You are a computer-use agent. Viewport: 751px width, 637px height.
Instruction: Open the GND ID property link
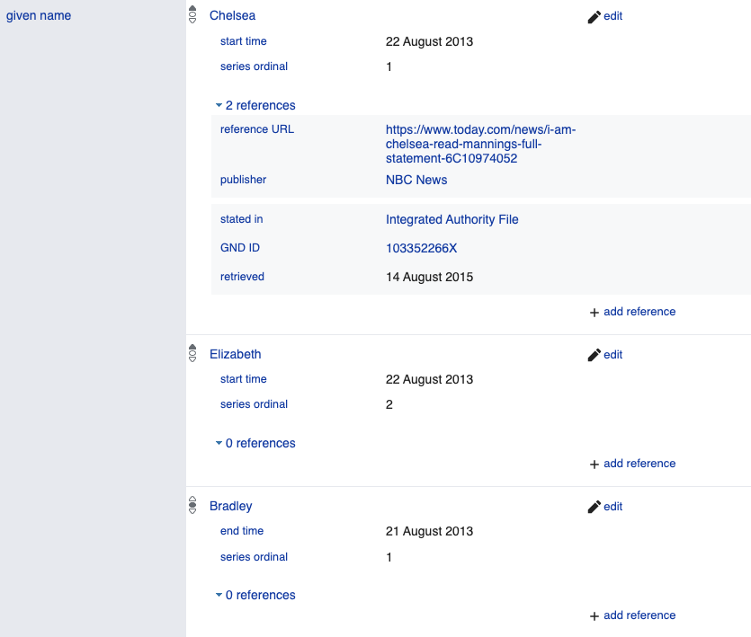240,248
